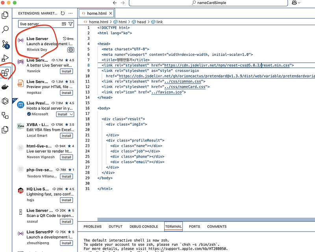The image size is (315, 252).
Task: Install the Live Server Preview extension by negokaz
Action: tap(66, 93)
